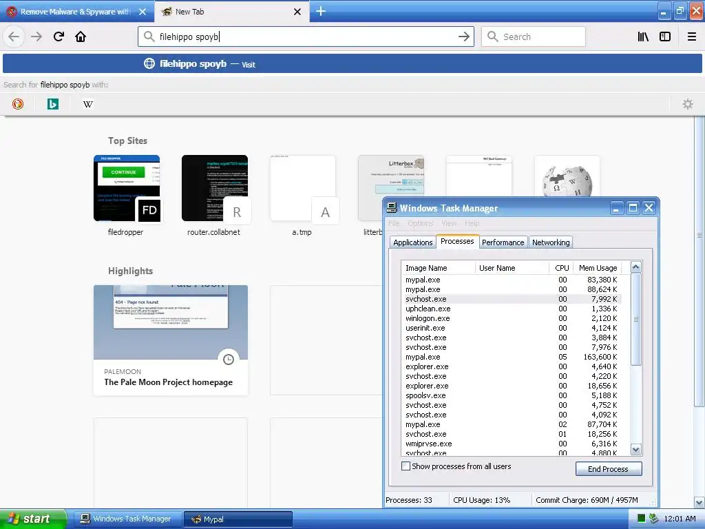705x529 pixels.
Task: Click process list scrollbar thumb
Action: pos(635,319)
